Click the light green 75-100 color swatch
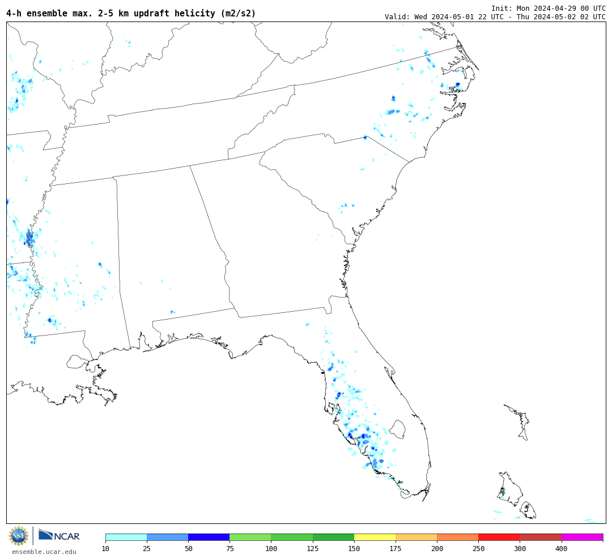612x559 pixels. [250, 537]
